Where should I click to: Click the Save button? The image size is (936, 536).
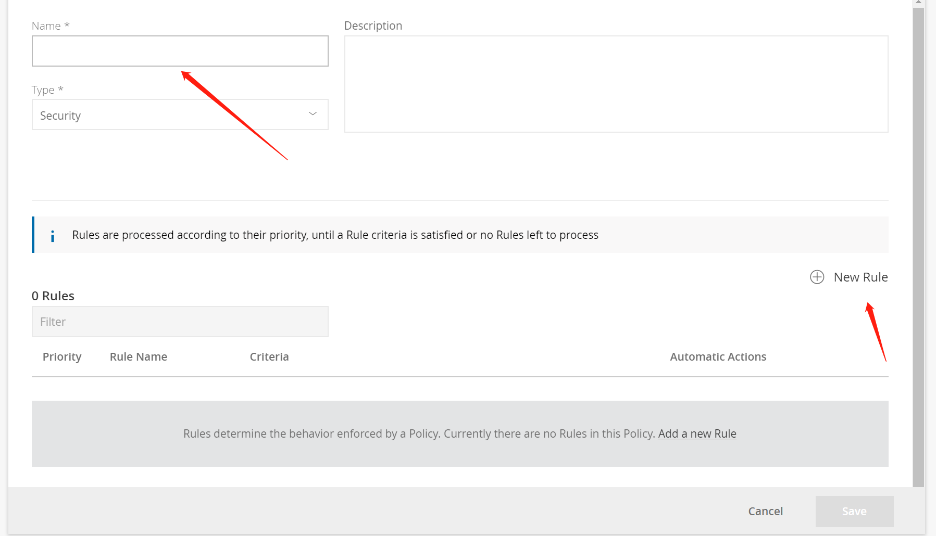pyautogui.click(x=854, y=512)
